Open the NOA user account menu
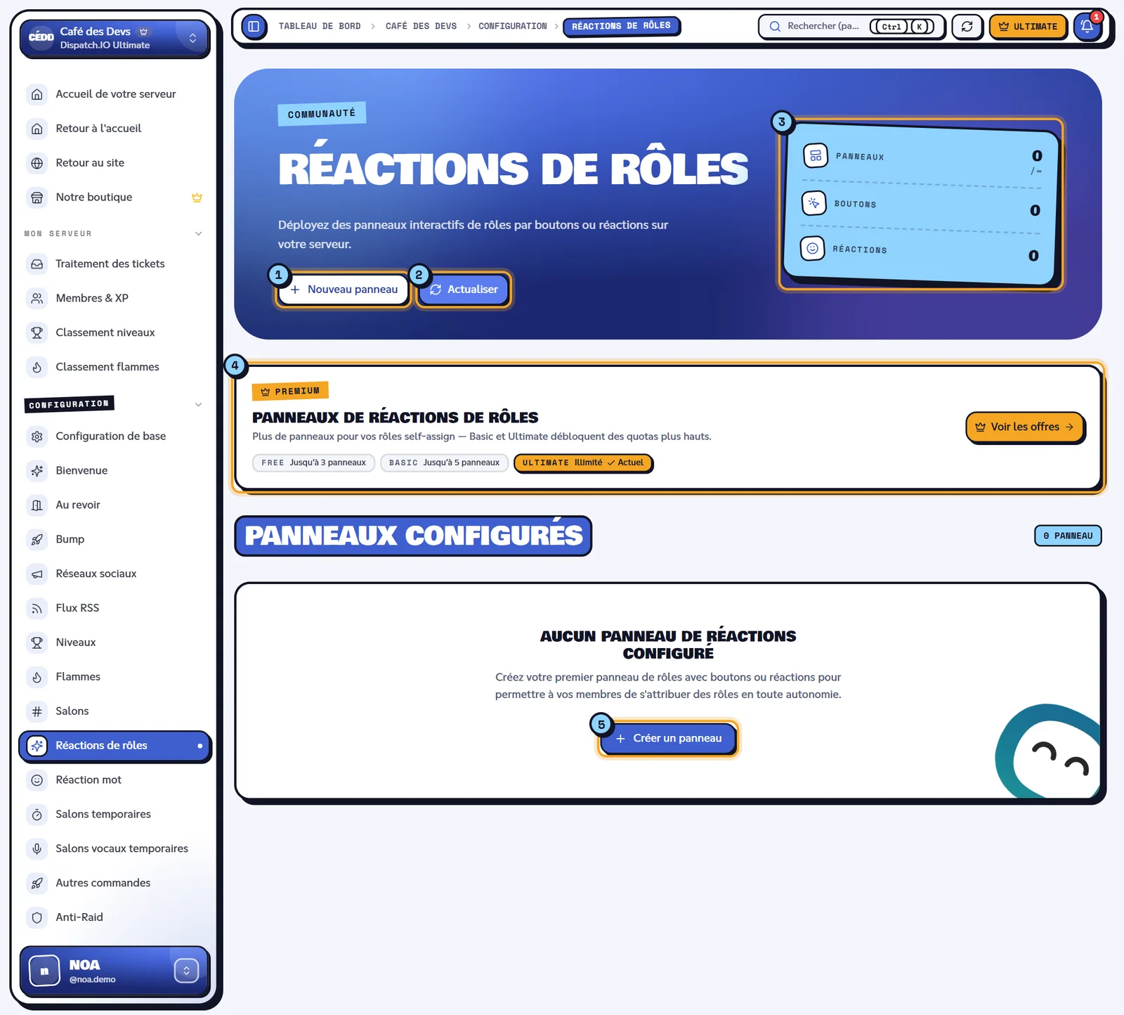This screenshot has width=1124, height=1015. 115,971
